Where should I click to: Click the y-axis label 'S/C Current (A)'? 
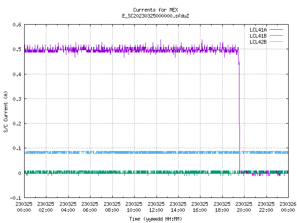pyautogui.click(x=6, y=112)
